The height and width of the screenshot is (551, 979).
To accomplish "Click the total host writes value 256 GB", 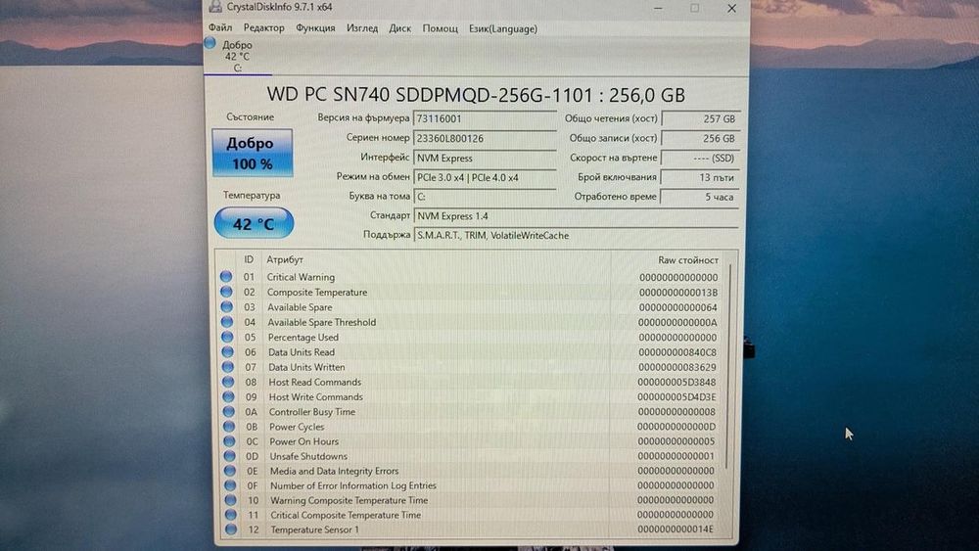I will coord(700,138).
